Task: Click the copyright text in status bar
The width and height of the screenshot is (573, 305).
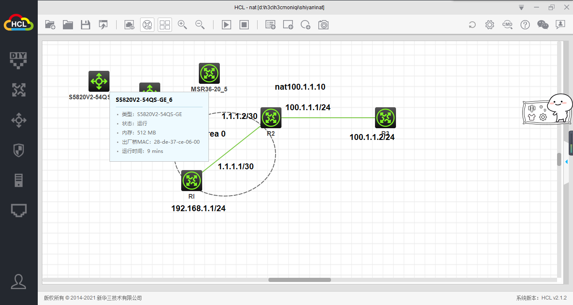Action: pos(93,298)
